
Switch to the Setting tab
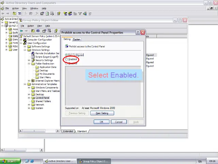click(x=67, y=39)
